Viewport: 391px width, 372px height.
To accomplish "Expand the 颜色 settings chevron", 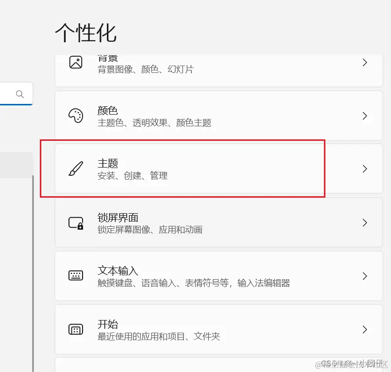I will [x=365, y=116].
